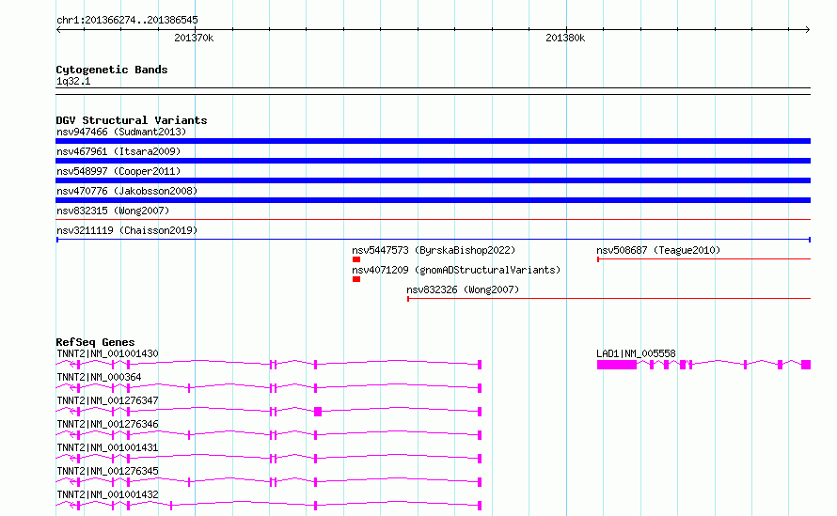Click the rightmost exon of TNNT2|NM_001001430
Viewport: 837px width, 516px height.
click(x=480, y=365)
